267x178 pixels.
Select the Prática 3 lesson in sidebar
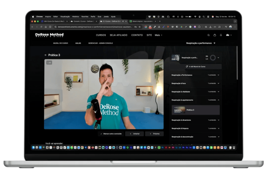click(x=195, y=110)
